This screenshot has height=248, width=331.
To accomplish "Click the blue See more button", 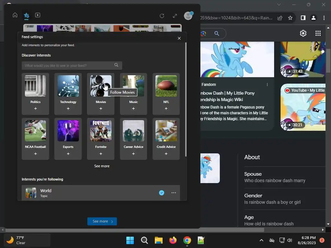I will (x=102, y=222).
